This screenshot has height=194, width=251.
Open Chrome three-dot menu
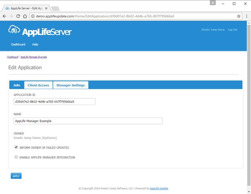pyautogui.click(x=247, y=16)
